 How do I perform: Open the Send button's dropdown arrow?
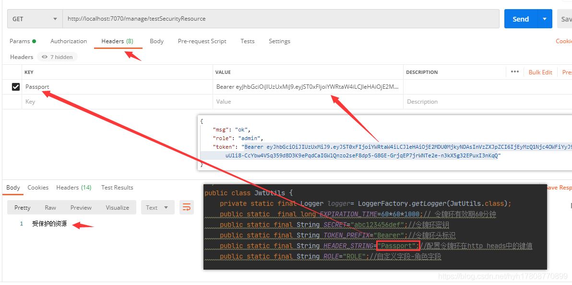click(544, 18)
